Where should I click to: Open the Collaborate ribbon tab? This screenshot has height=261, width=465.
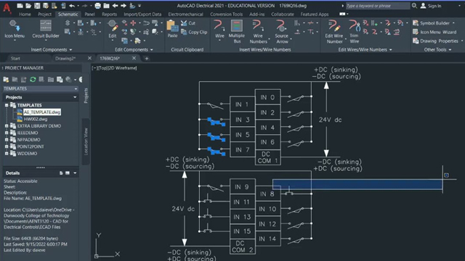pyautogui.click(x=283, y=14)
